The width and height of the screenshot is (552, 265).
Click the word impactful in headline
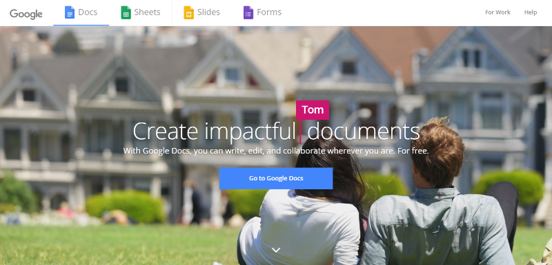[250, 132]
